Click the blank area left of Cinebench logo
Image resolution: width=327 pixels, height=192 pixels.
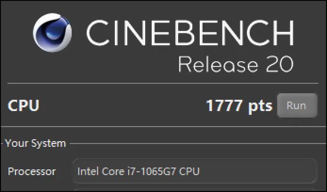(x=16, y=33)
